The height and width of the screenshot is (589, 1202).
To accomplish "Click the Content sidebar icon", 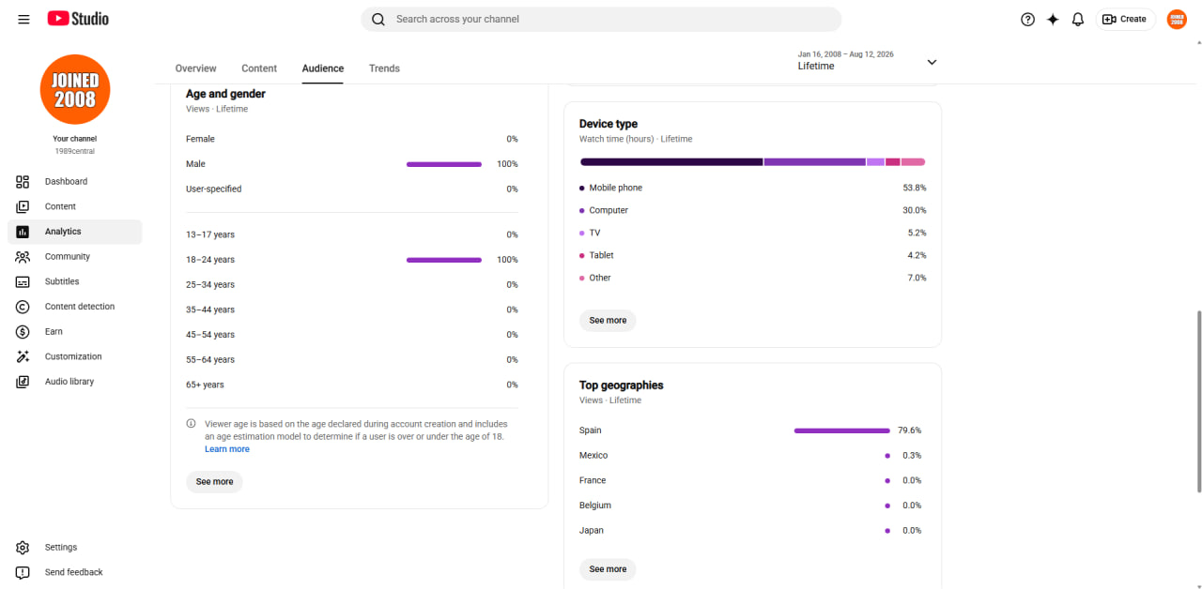I will tap(23, 206).
